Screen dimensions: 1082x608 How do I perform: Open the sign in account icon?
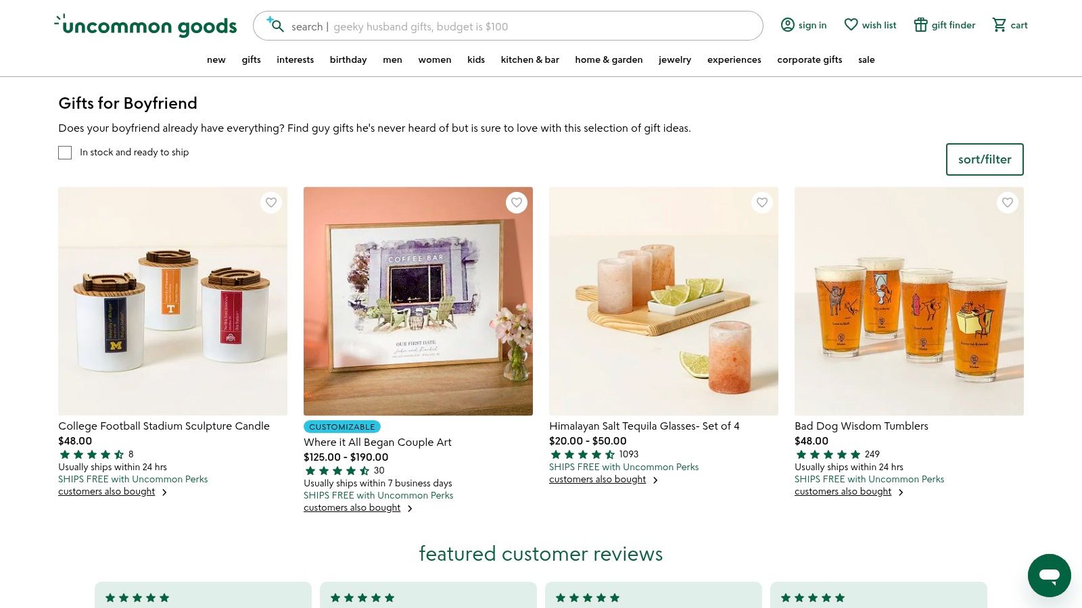pos(788,24)
